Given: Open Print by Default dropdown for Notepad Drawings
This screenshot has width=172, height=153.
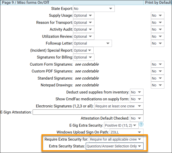Looking at the screenshot, I should (157, 85).
